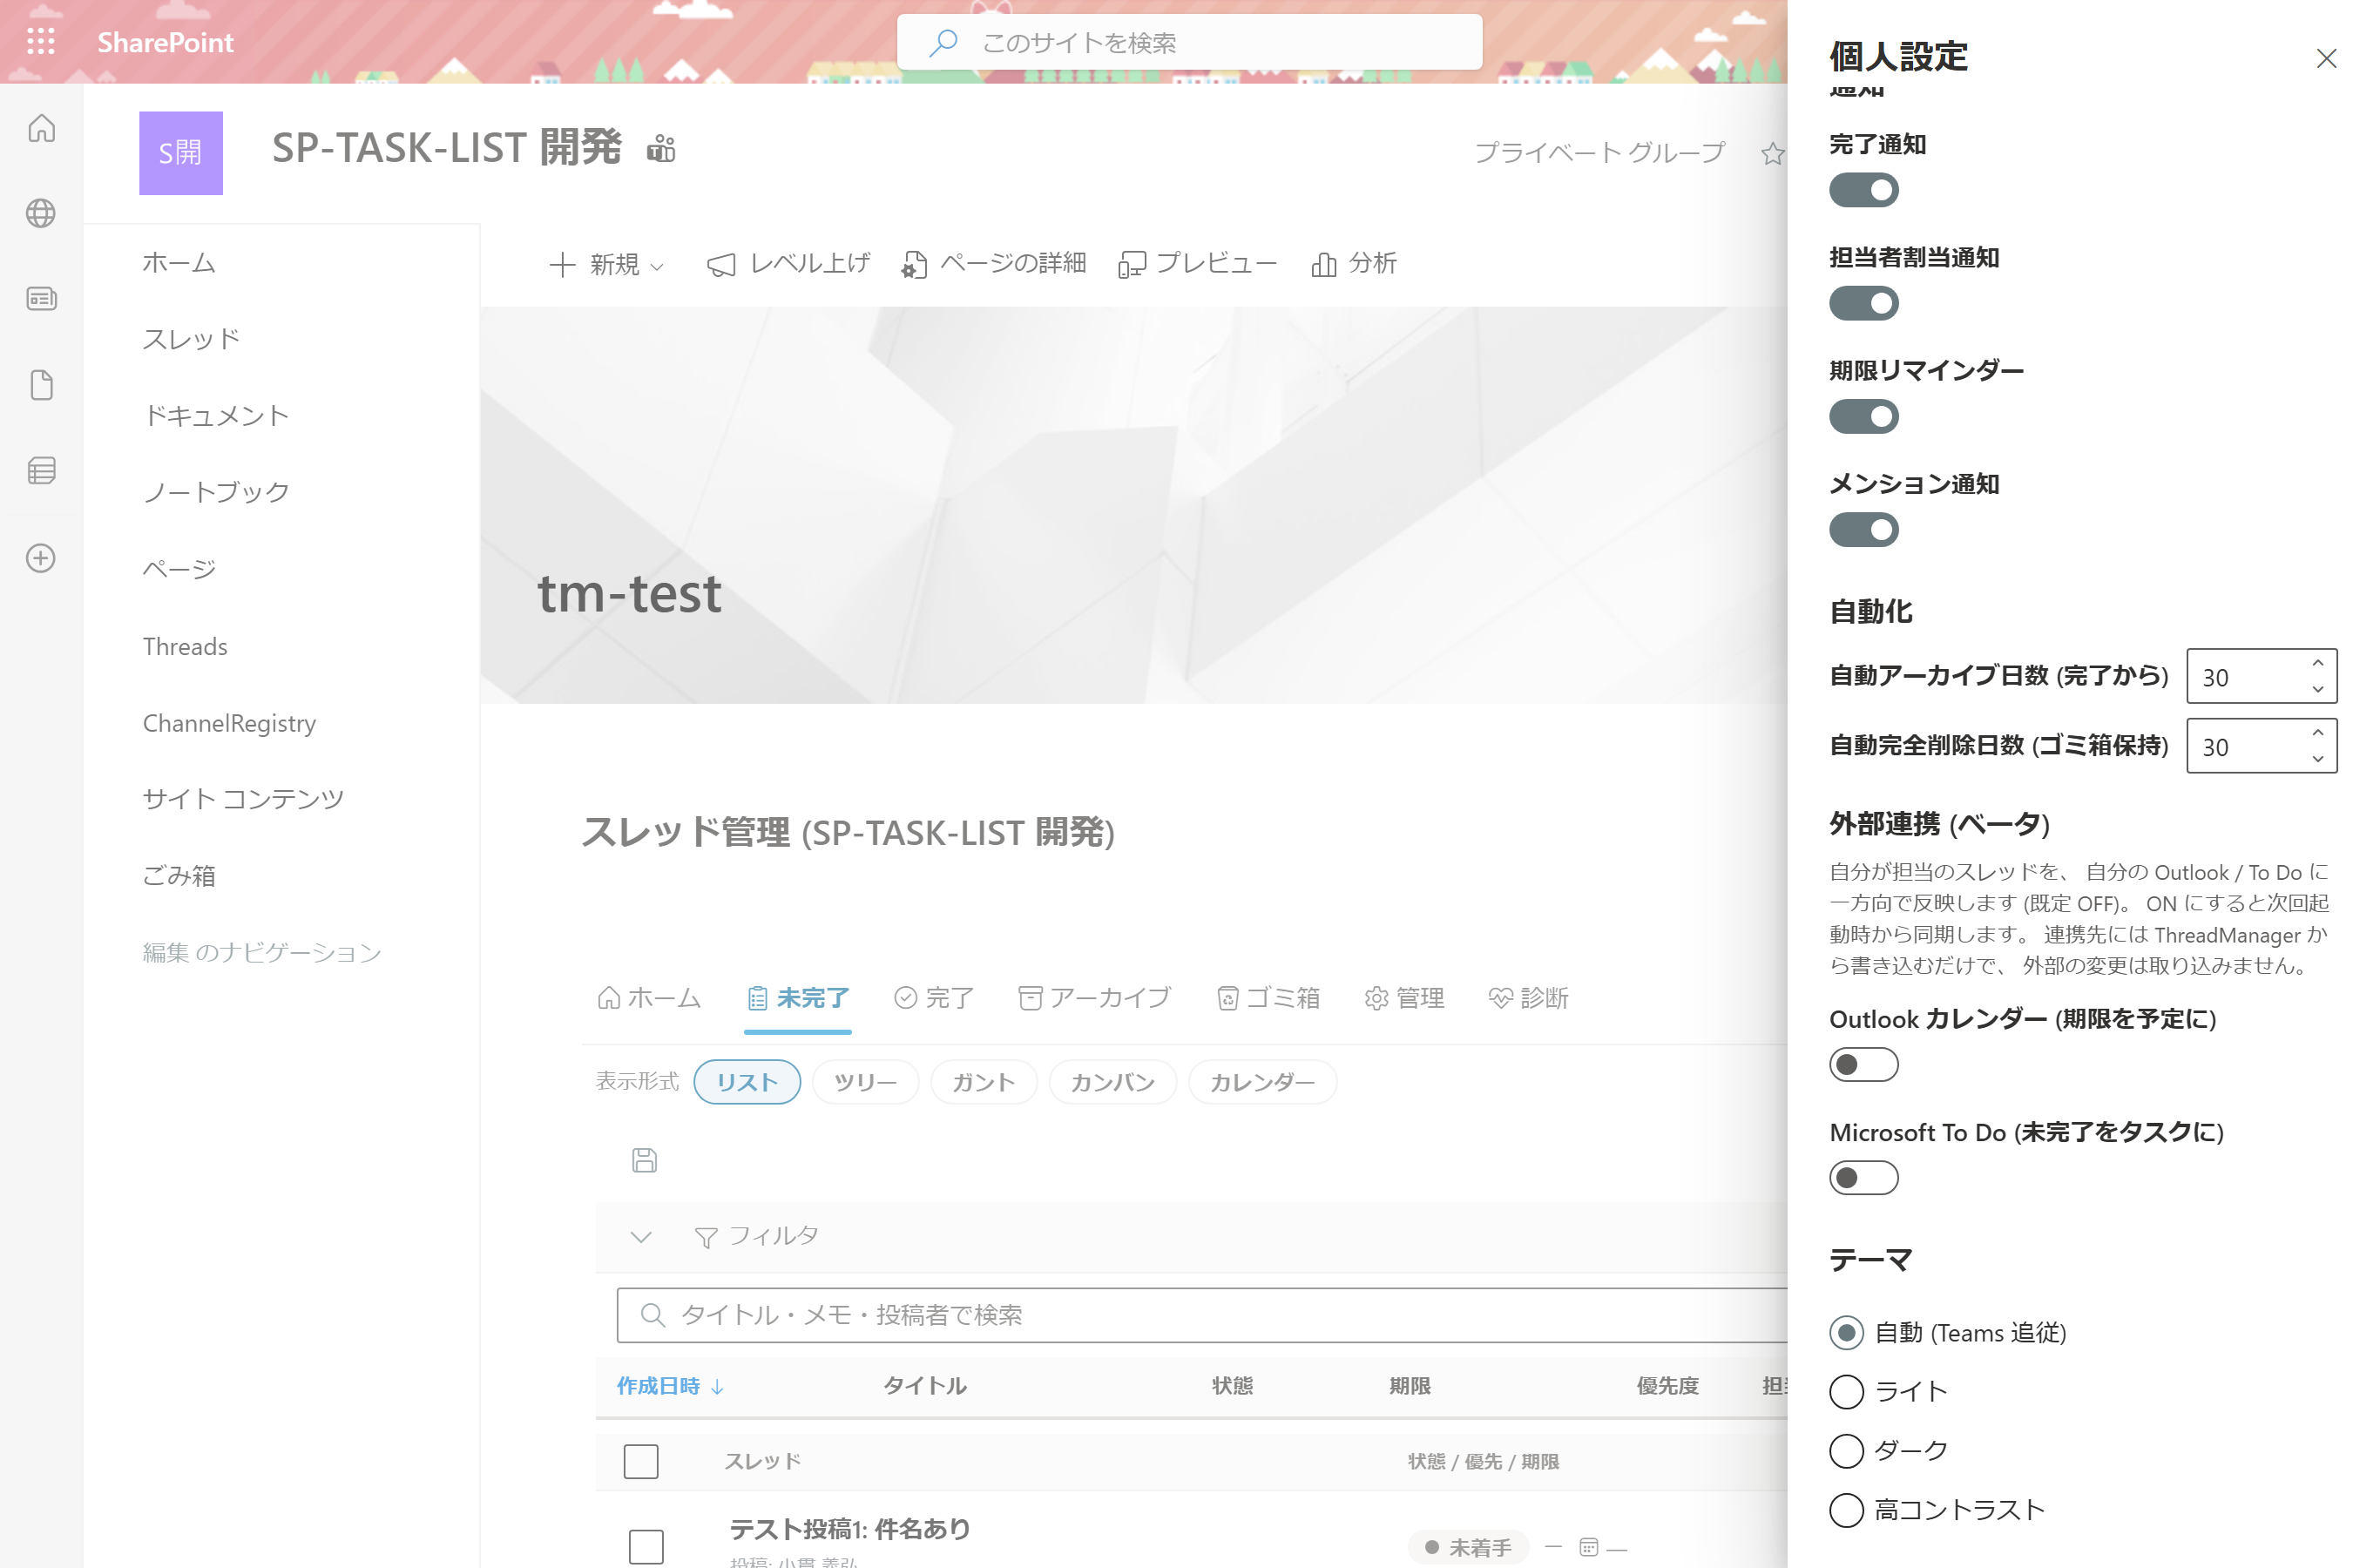The width and height of the screenshot is (2380, 1568).
Task: Go to the Home icon in the left rail
Action: click(41, 128)
